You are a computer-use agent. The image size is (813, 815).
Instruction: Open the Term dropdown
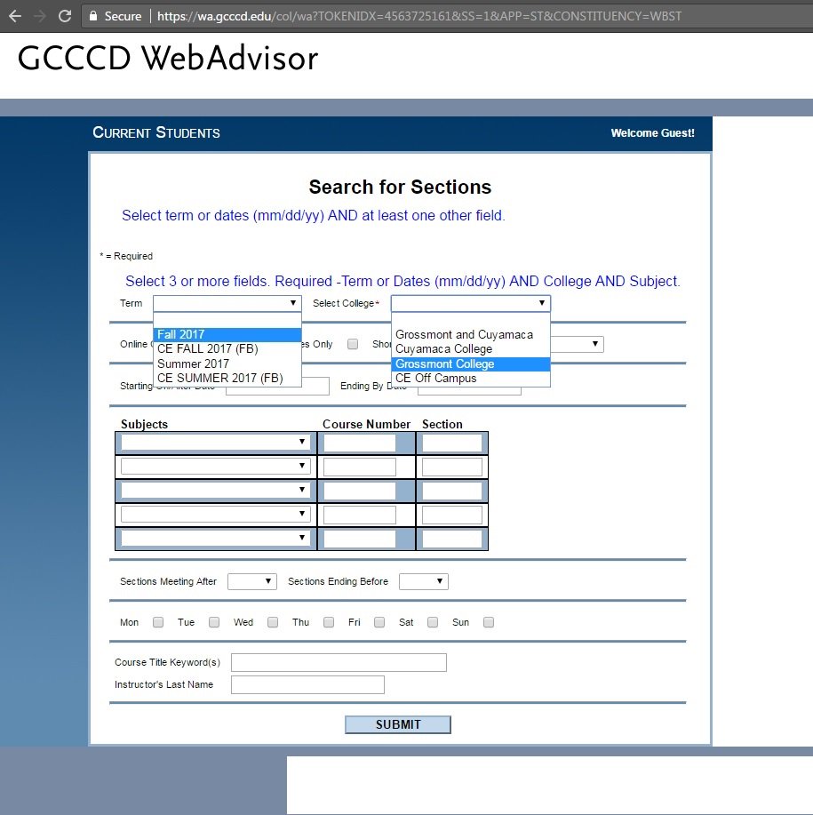click(227, 303)
